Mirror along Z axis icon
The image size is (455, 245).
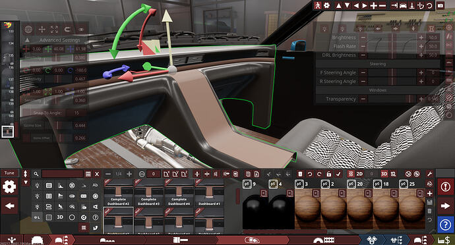tap(184, 174)
